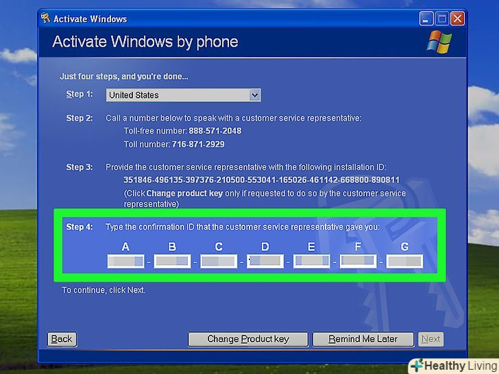Click the Back button
Image resolution: width=499 pixels, height=374 pixels.
[x=62, y=339]
